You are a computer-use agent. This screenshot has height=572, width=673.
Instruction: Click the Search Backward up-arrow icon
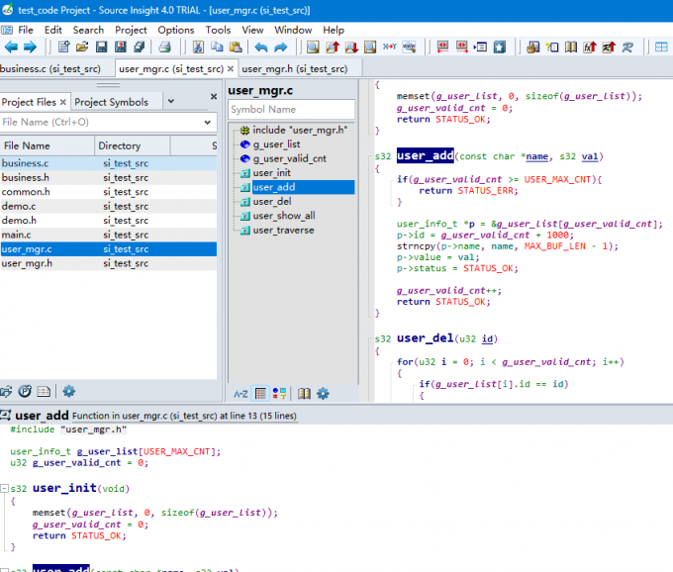point(333,47)
